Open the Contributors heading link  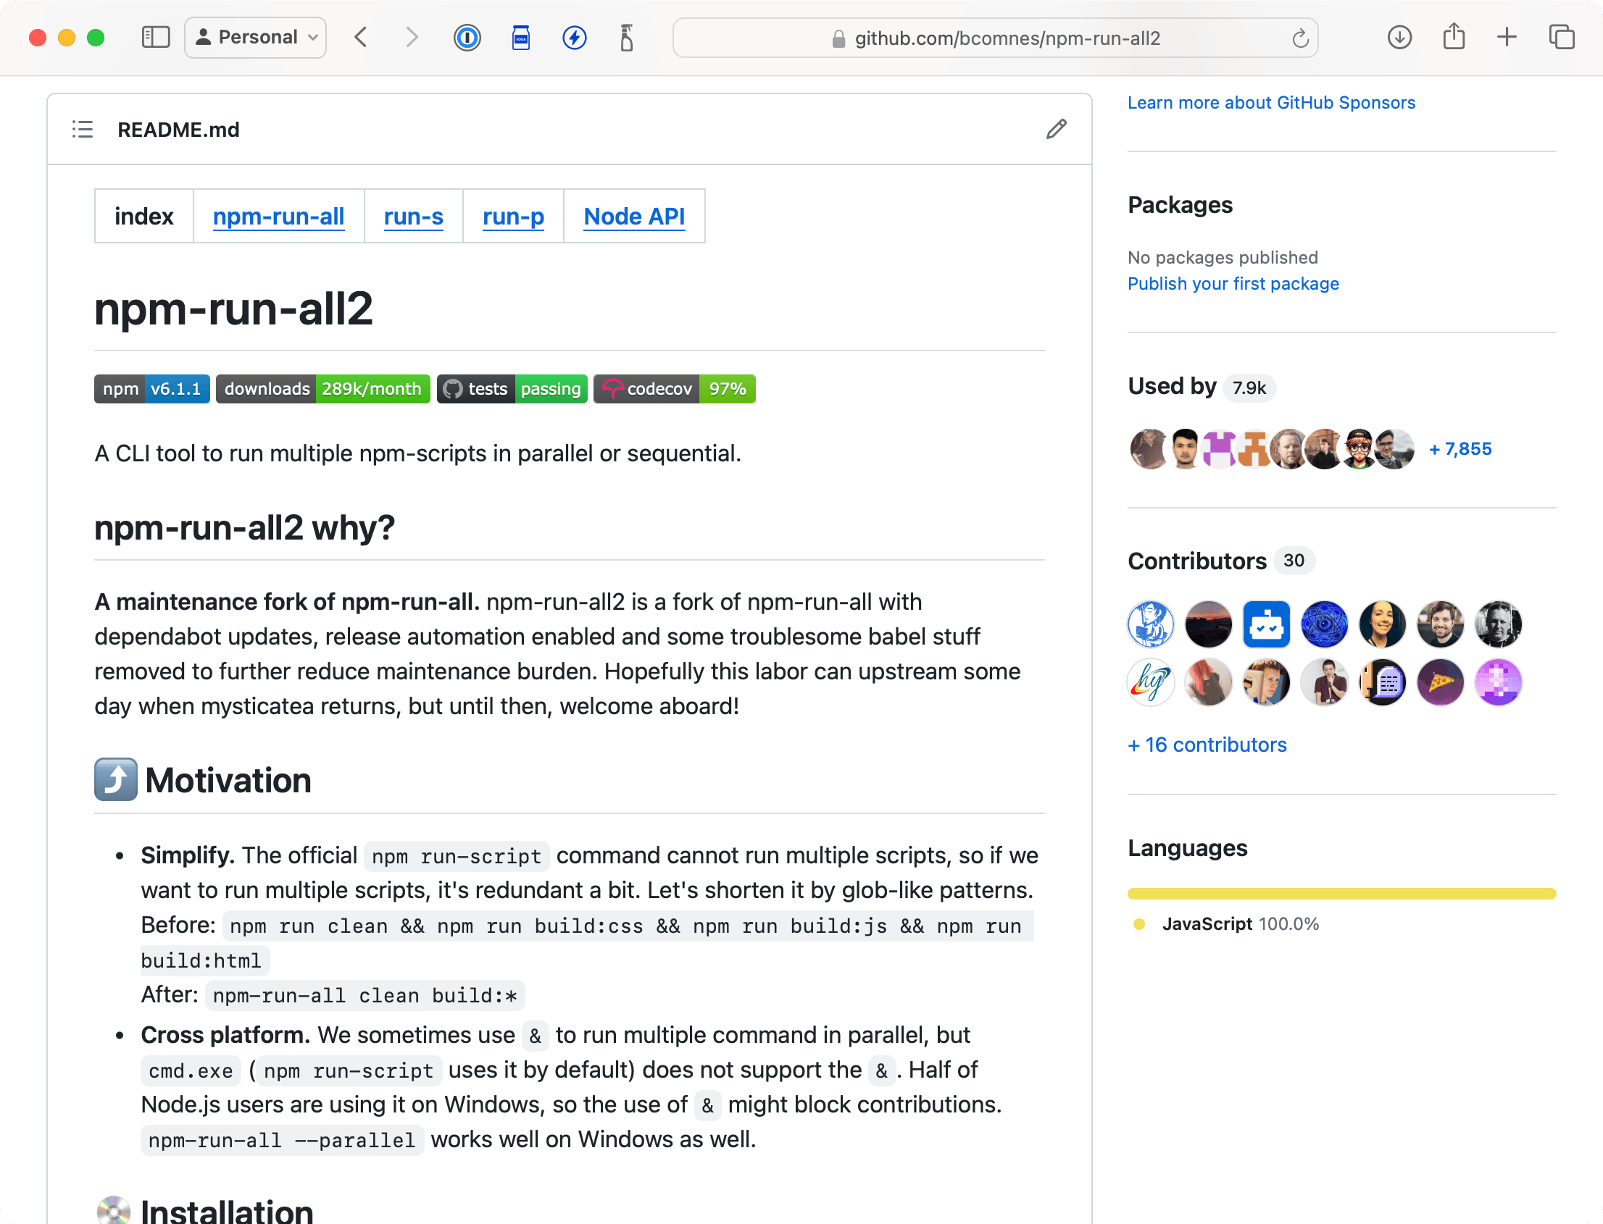(1197, 561)
